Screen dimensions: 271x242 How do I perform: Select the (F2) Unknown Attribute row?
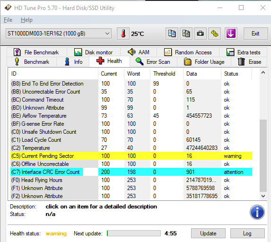click(131, 196)
